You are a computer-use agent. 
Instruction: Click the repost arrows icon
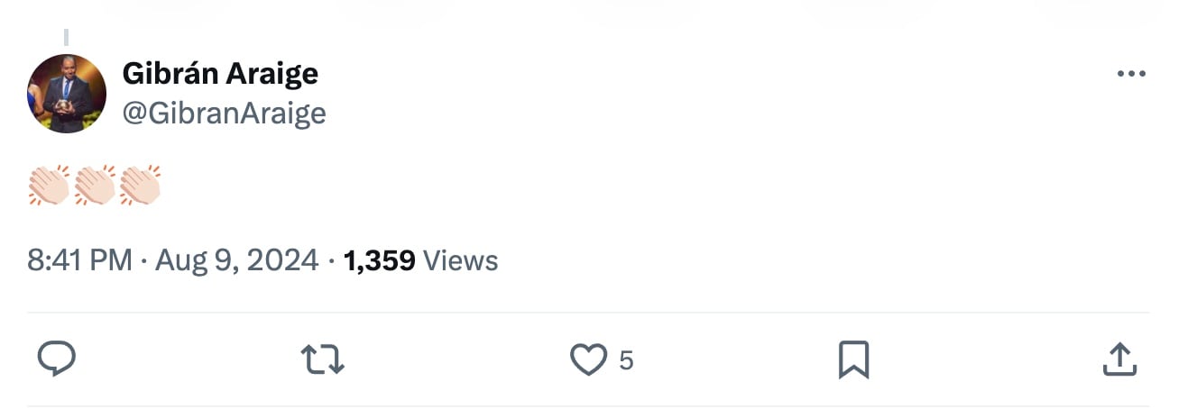point(322,359)
